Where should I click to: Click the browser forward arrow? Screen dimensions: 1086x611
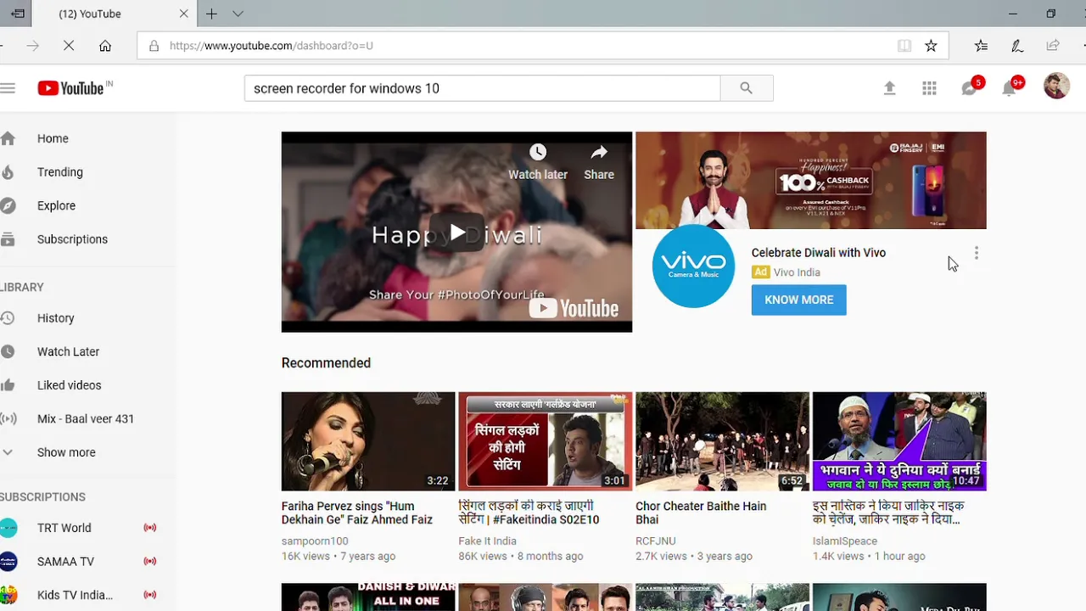tap(33, 46)
